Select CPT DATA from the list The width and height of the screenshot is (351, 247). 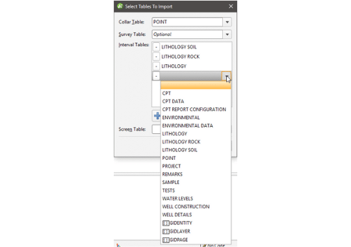[x=173, y=101]
